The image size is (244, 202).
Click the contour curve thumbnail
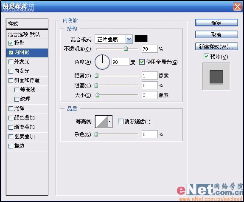tap(101, 122)
